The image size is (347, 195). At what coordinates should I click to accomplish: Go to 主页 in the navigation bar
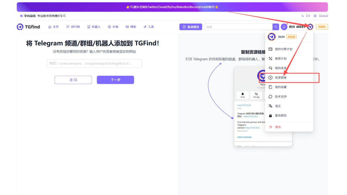pyautogui.click(x=53, y=27)
